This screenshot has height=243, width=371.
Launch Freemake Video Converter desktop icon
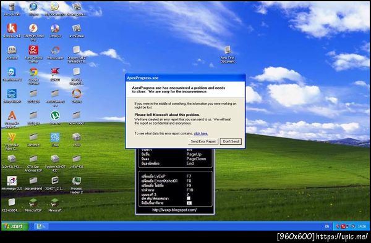click(12, 141)
